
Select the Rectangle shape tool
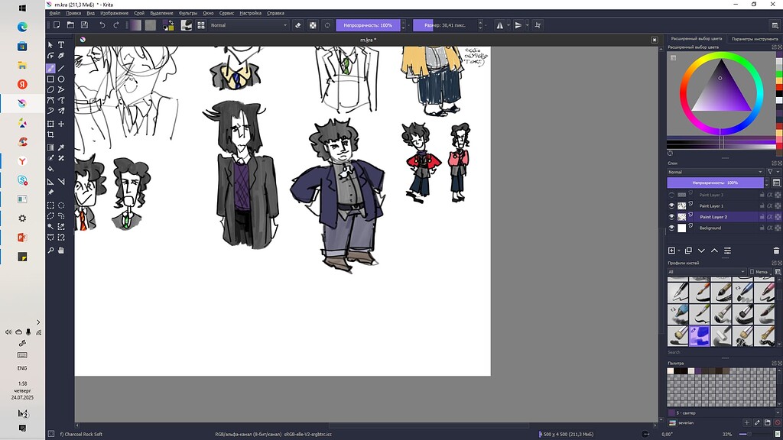(x=50, y=79)
